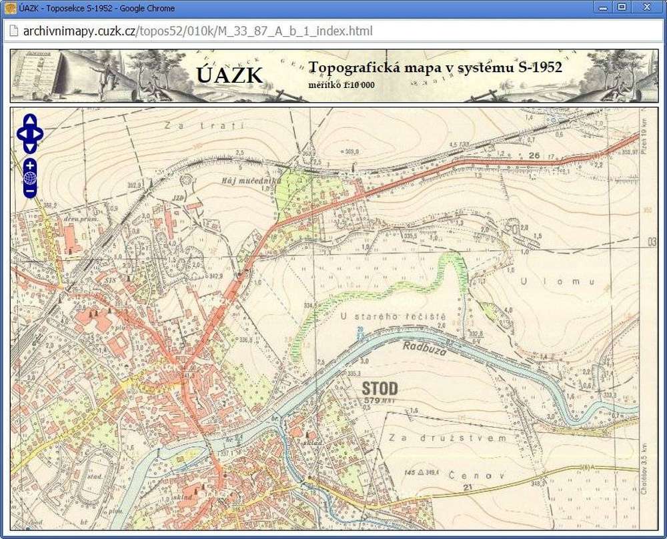The height and width of the screenshot is (539, 667).
Task: Click the 'Topografická mapa v systému S-1952' title
Action: pyautogui.click(x=436, y=67)
